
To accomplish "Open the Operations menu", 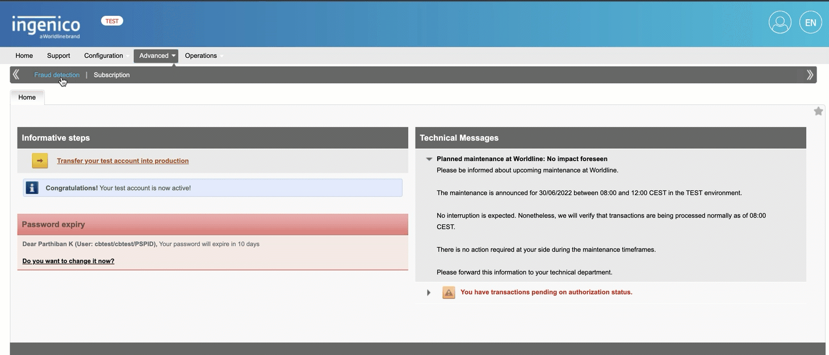I will click(200, 56).
